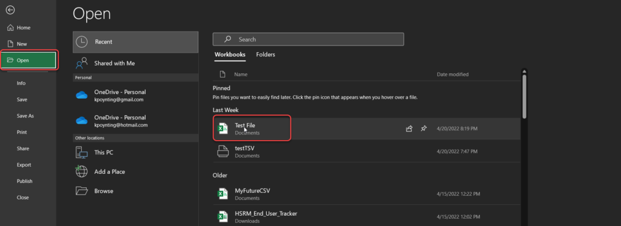Click the HSRM_End_User_Tracker Excel icon
Screen dimensions: 621x226
223,216
